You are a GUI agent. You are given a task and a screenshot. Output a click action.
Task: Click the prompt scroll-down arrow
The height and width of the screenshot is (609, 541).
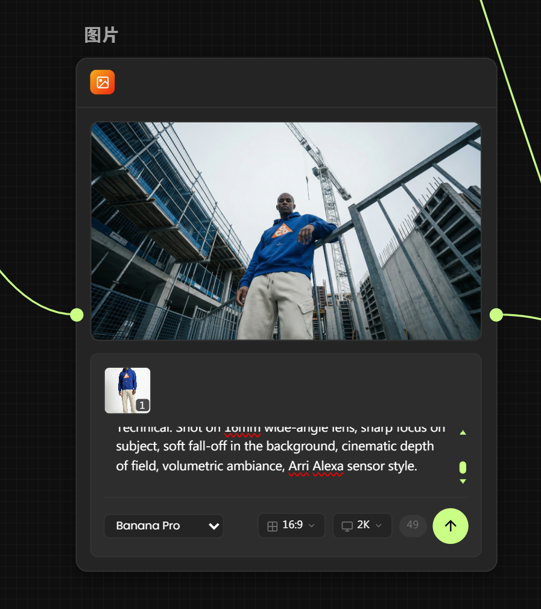coord(463,481)
